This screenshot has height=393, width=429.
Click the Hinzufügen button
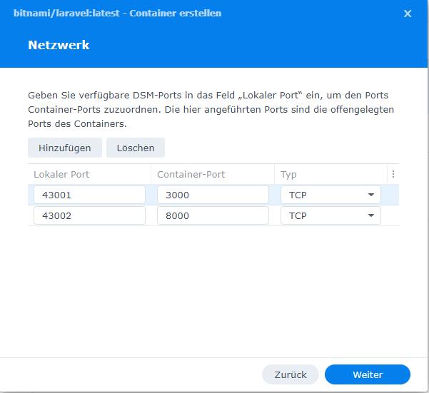point(65,148)
